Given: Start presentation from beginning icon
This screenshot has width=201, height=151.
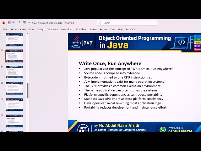Looking at the screenshot, I should pos(24,23).
